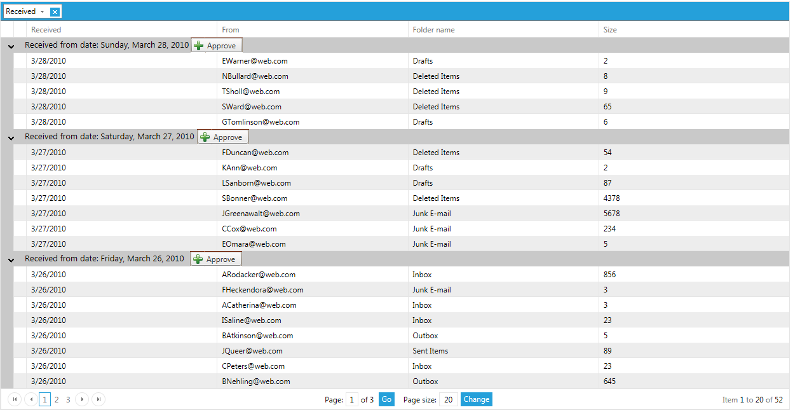Go to next page pager icon
Screen dimensions: 793x412
[82, 399]
